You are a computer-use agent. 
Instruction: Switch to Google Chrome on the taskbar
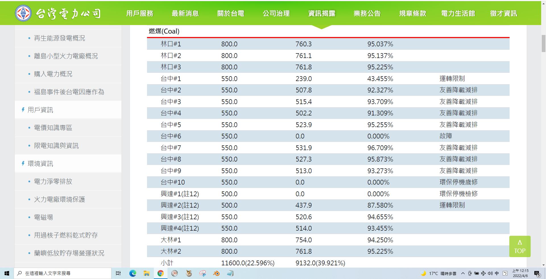[160, 273]
